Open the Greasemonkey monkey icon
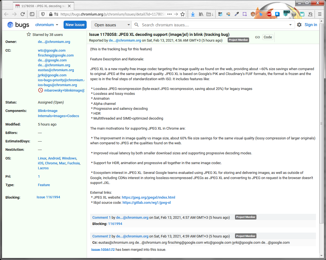 [253, 14]
